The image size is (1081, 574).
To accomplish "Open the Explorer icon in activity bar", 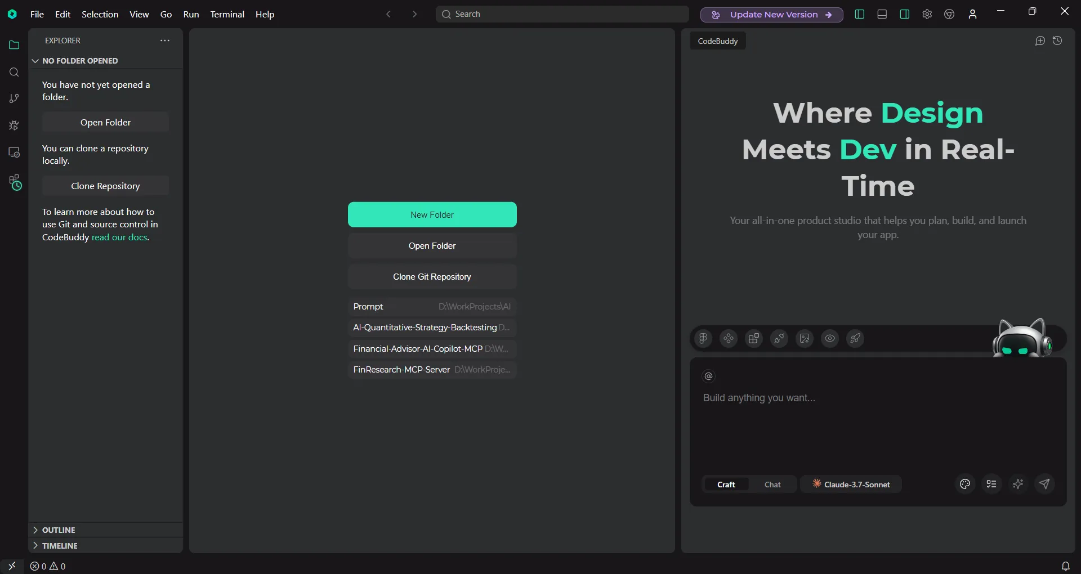I will point(14,45).
